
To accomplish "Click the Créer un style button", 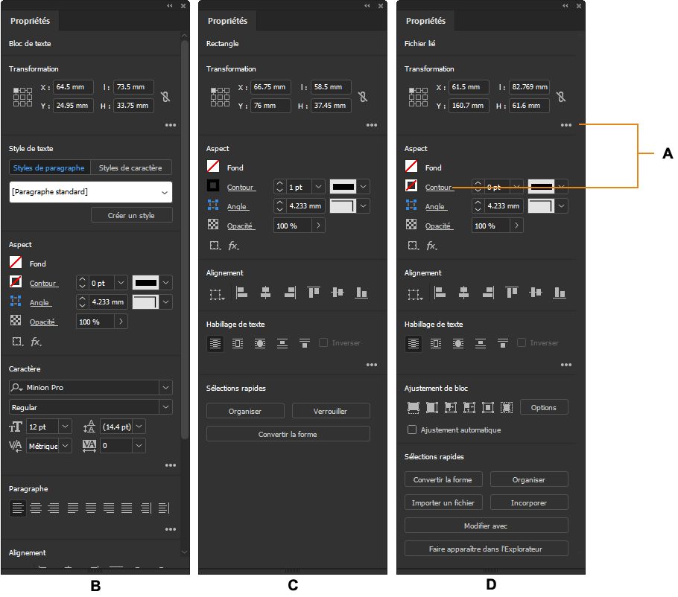I will pyautogui.click(x=131, y=215).
